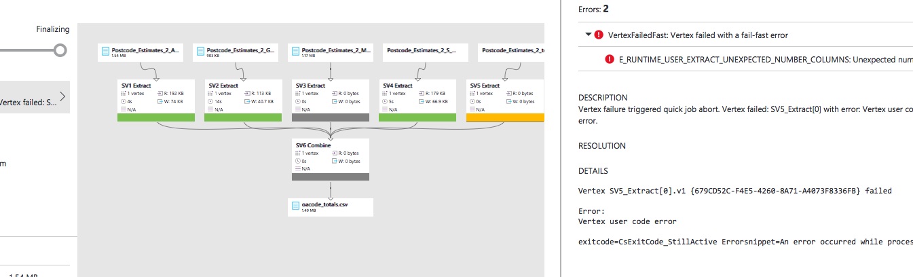
Task: Select the Postcode_Estimates_2_S input file node
Action: 421,50
